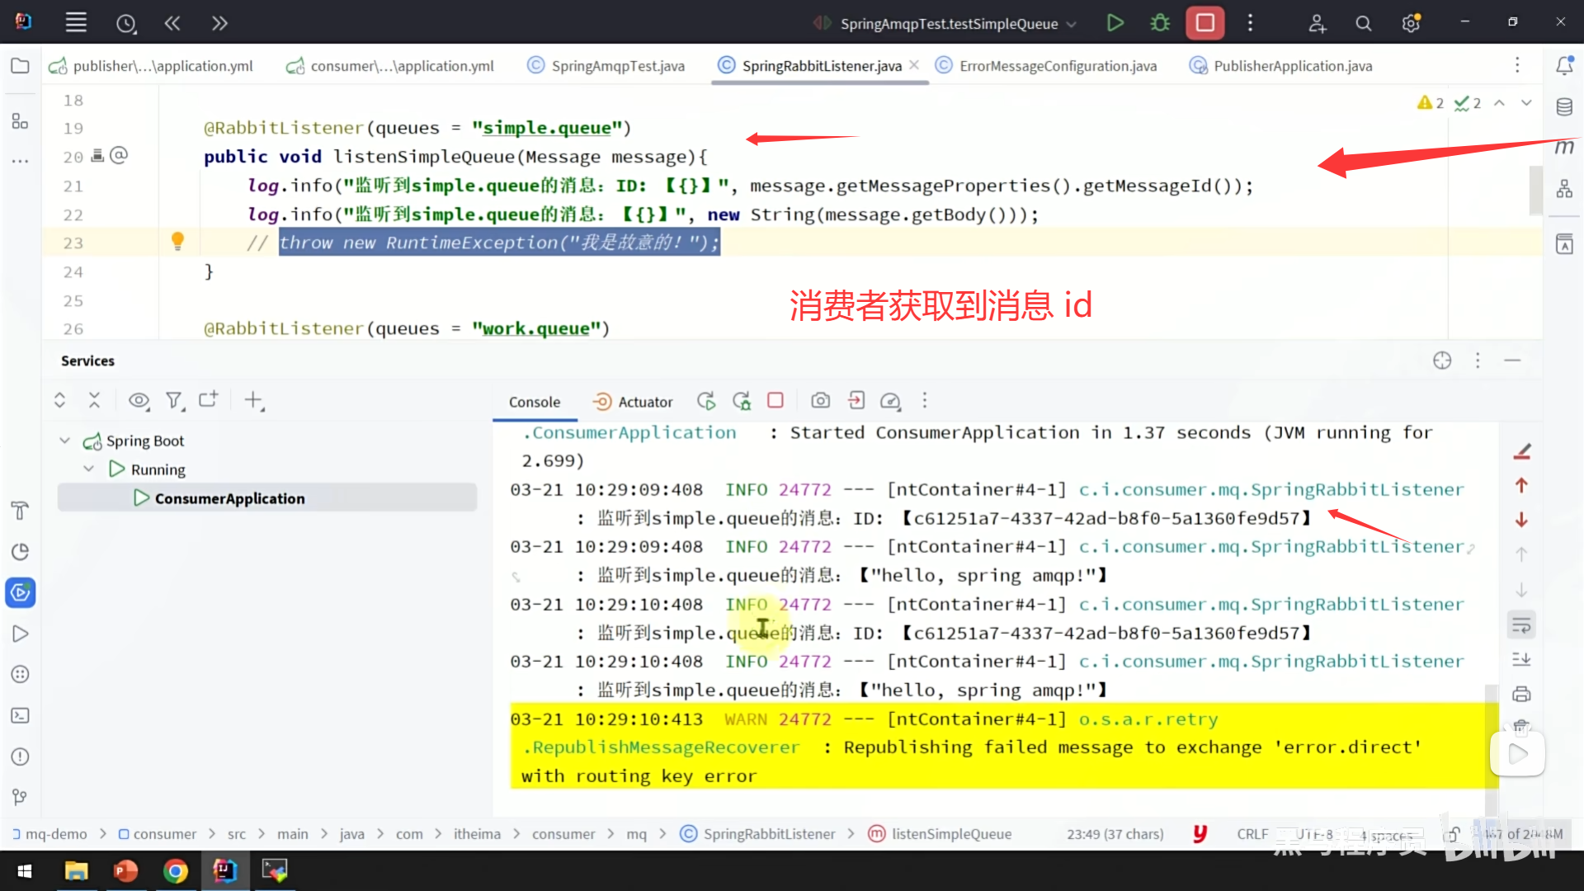
Task: Toggle the eye view options in Services
Action: (139, 401)
